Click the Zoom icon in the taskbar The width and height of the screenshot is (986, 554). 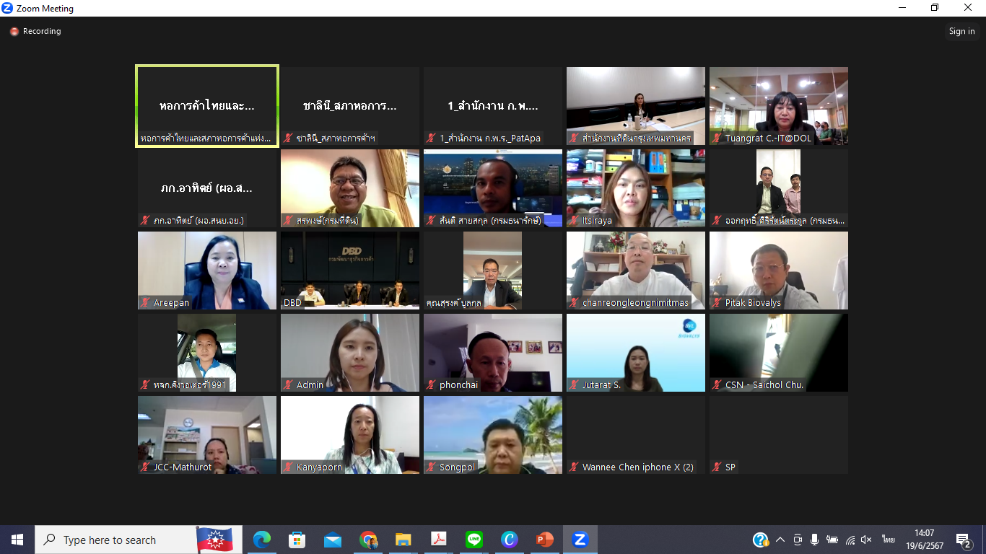580,540
